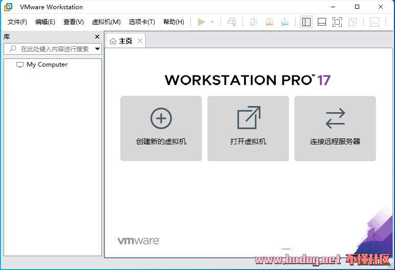Open the 选项卡(T) menu

(x=142, y=22)
